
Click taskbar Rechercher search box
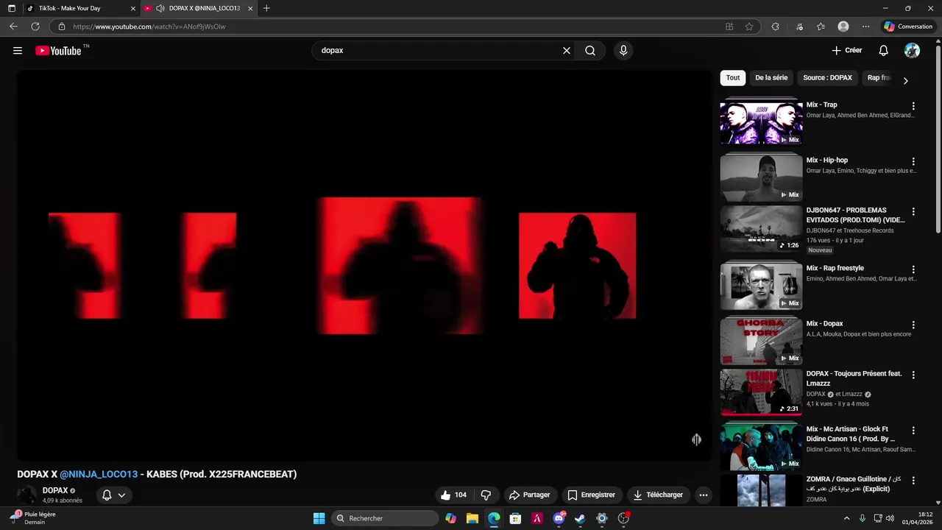pos(385,518)
